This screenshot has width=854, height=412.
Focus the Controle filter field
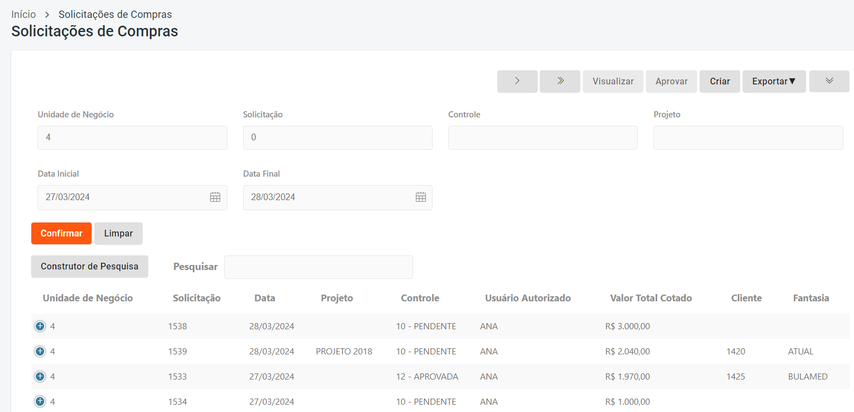pos(543,138)
